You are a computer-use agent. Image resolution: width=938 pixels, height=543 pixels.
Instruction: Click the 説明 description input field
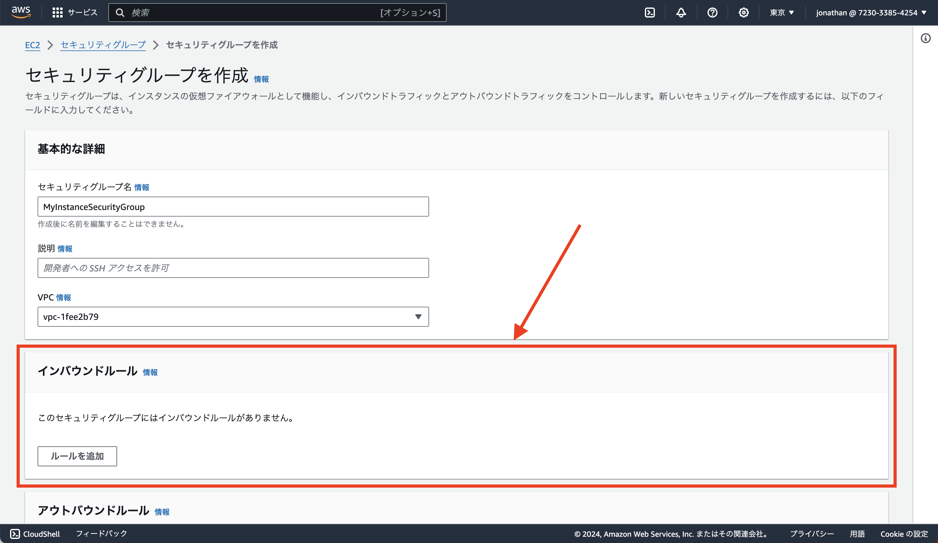pos(233,267)
